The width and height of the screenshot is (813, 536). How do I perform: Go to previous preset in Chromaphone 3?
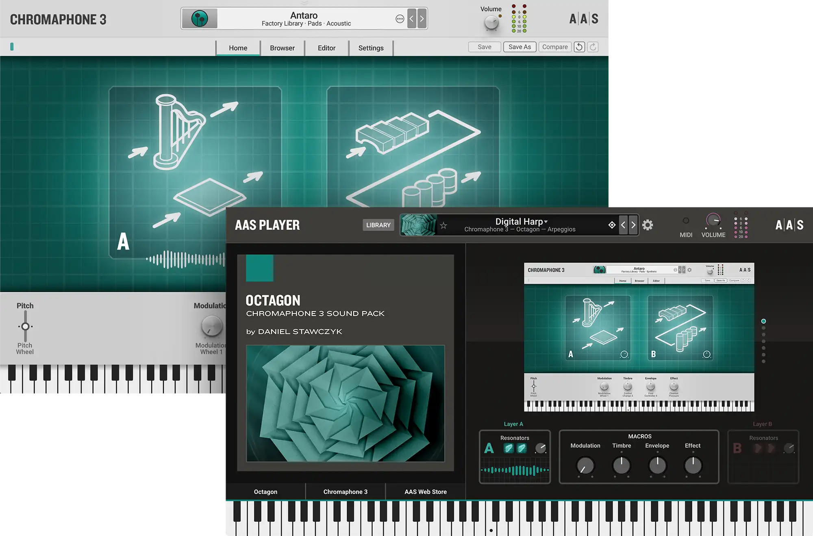[x=411, y=19]
